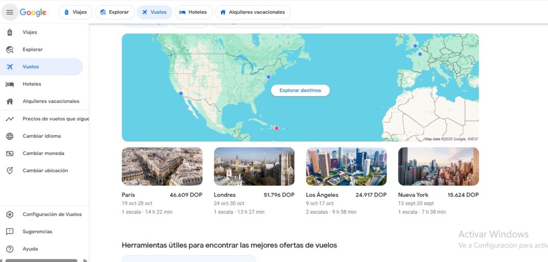Image resolution: width=548 pixels, height=262 pixels.
Task: Click the Cambiar moneda banknote icon
Action: pyautogui.click(x=10, y=153)
